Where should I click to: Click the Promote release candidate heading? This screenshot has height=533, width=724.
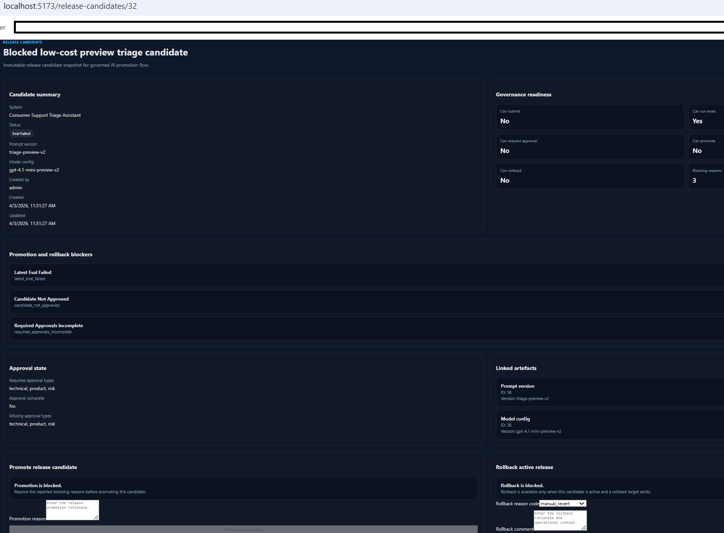coord(43,467)
